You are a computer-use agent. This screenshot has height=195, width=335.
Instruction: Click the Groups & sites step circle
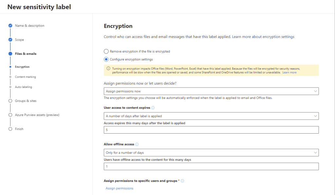[10, 101]
